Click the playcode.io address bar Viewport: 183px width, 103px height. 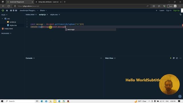point(81,6)
